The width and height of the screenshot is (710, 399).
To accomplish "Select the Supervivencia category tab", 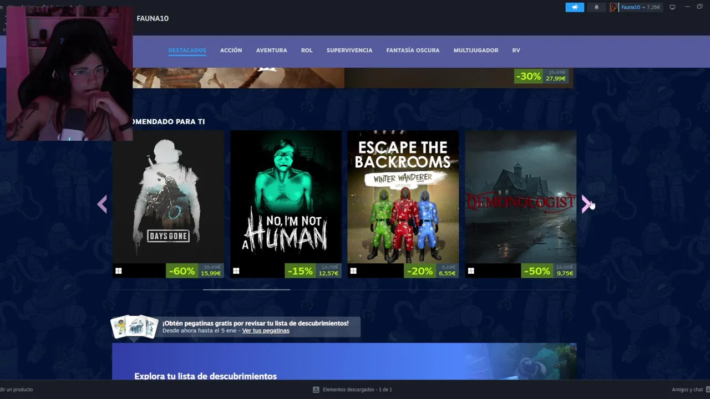I will pyautogui.click(x=349, y=50).
